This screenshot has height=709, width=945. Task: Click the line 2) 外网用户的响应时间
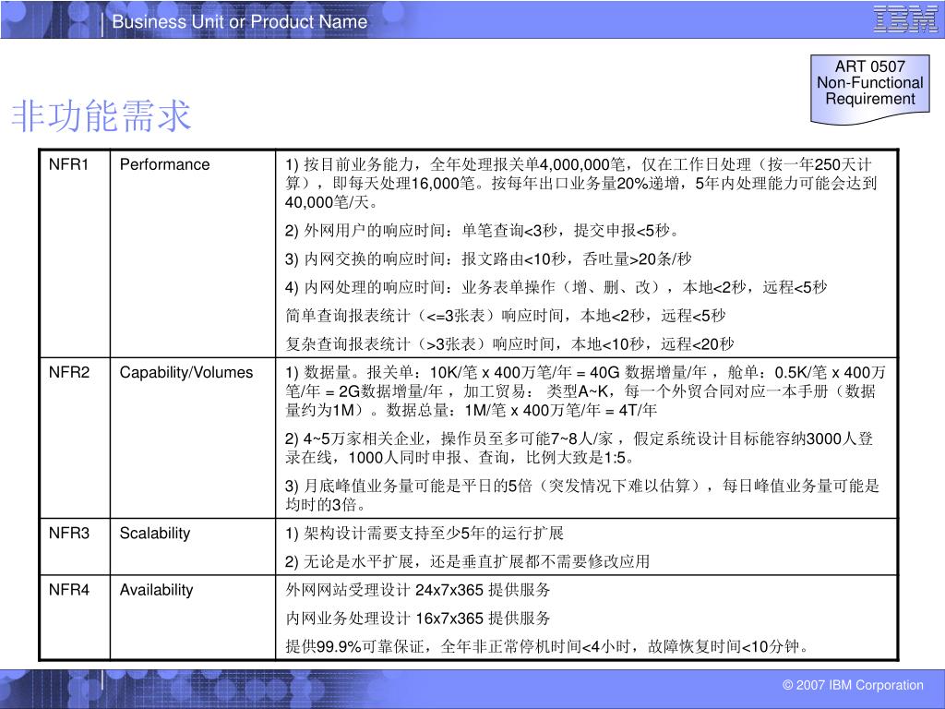[x=483, y=230]
